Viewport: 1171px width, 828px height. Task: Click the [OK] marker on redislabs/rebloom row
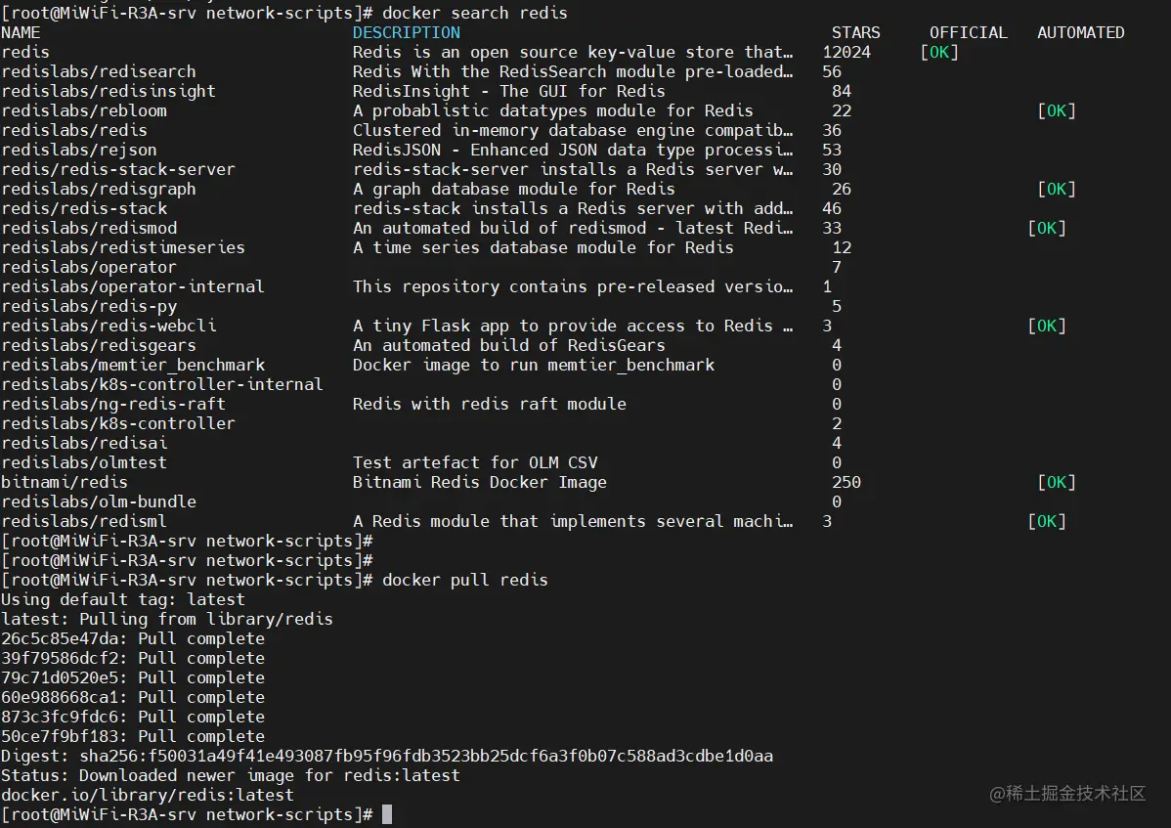[x=1056, y=110]
